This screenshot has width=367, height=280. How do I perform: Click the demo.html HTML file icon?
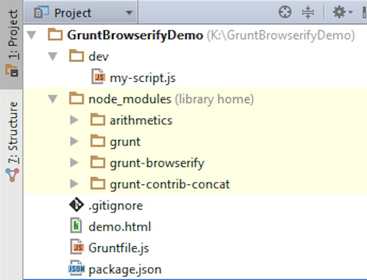[76, 225]
